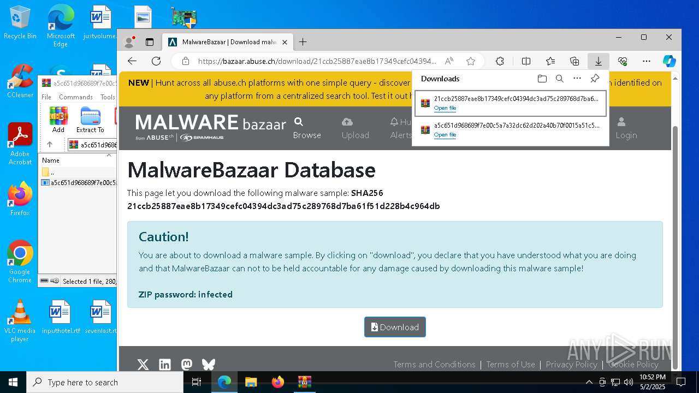Select inputhotel.rtf desktop file
This screenshot has width=699, height=393.
click(61, 317)
